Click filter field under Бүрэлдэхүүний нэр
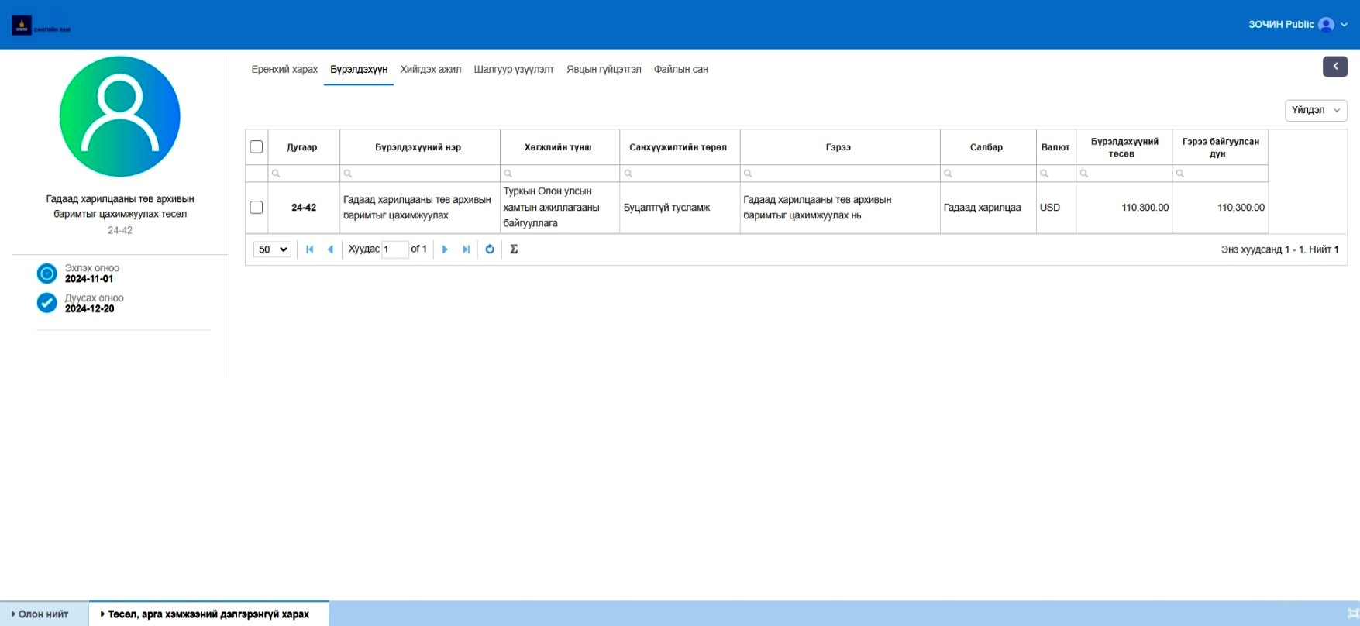Image resolution: width=1360 pixels, height=626 pixels. [x=420, y=174]
